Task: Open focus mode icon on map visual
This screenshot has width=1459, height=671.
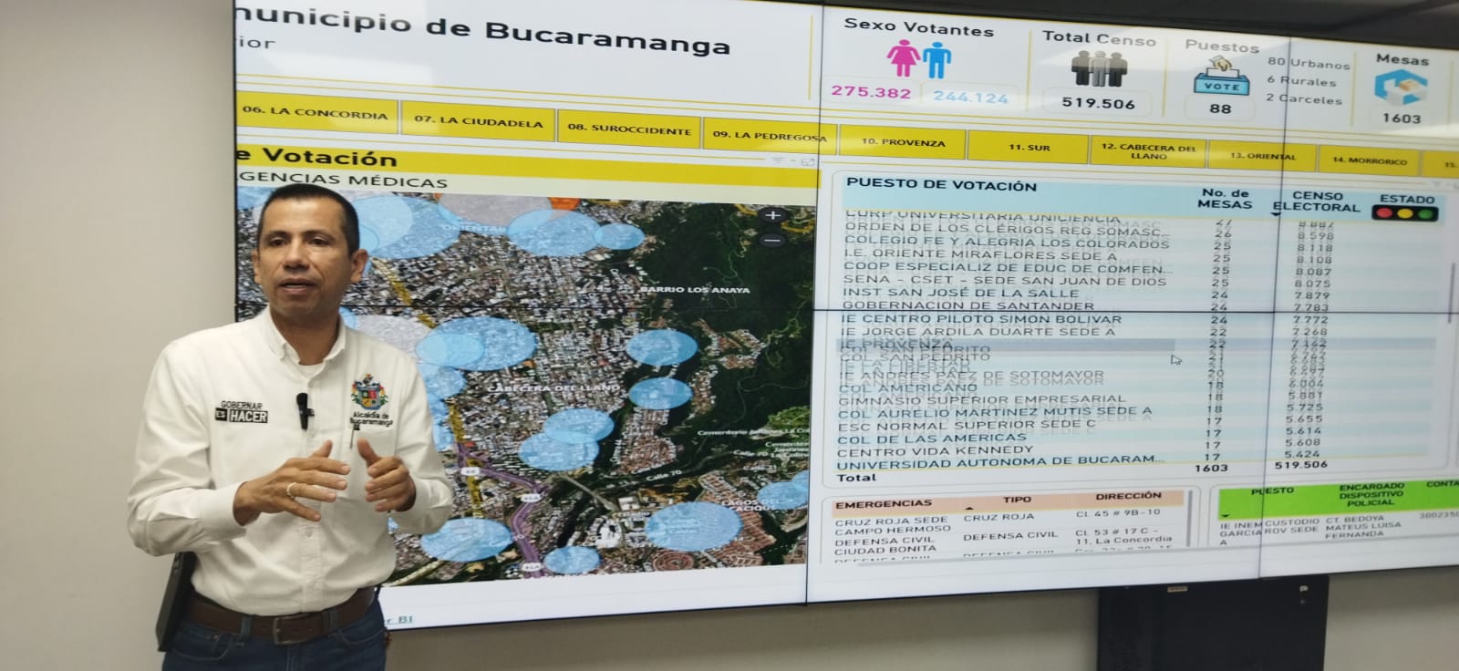Action: [x=807, y=162]
